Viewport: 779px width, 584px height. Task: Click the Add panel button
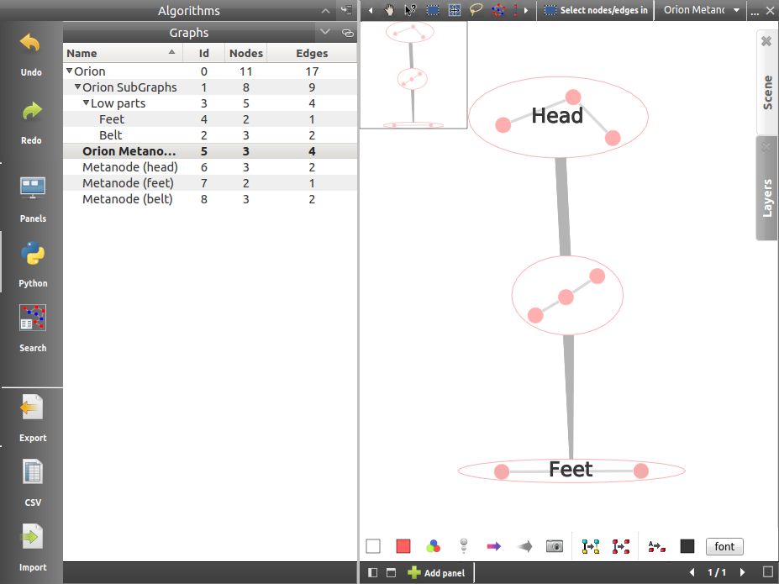click(x=436, y=573)
